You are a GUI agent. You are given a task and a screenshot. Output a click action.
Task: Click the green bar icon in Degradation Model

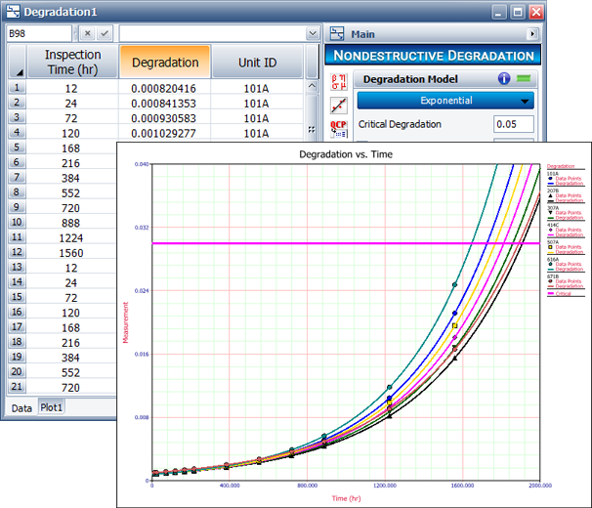(x=526, y=79)
